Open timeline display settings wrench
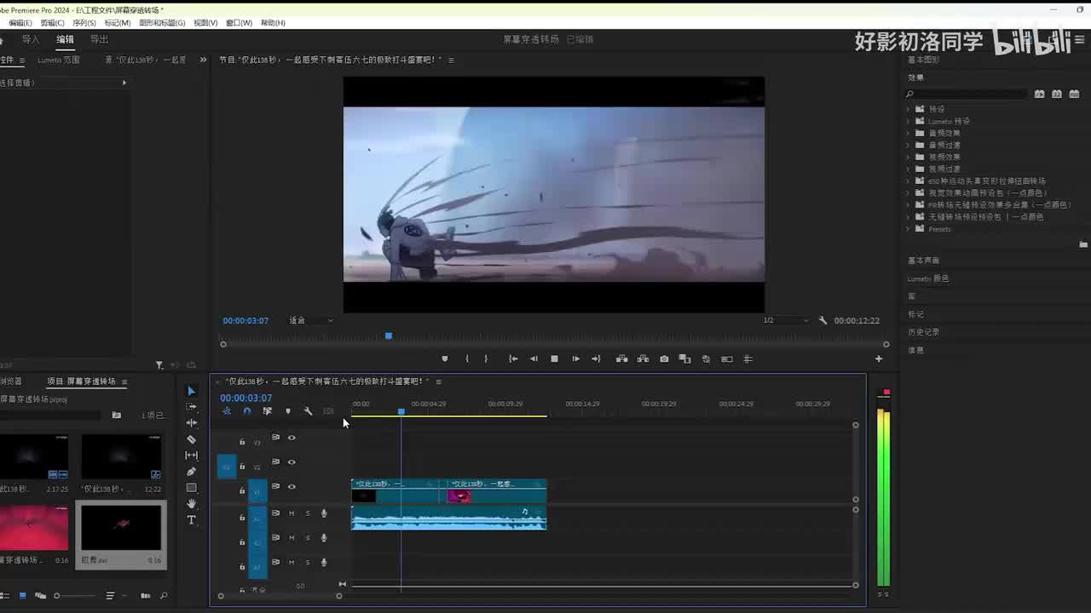 pyautogui.click(x=308, y=411)
